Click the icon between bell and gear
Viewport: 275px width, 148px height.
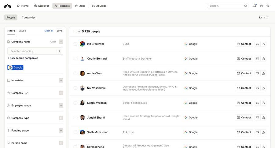261,6
